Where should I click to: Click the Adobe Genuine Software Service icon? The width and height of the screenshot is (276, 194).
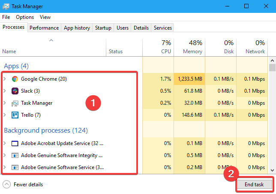(15, 167)
